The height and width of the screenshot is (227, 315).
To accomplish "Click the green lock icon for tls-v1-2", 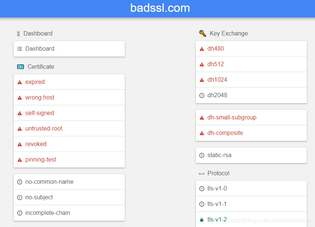I will click(x=202, y=220).
